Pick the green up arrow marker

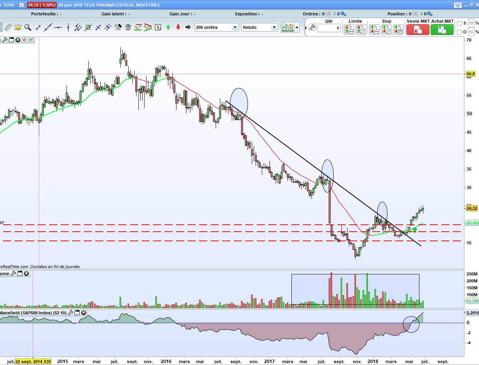coord(168,27)
